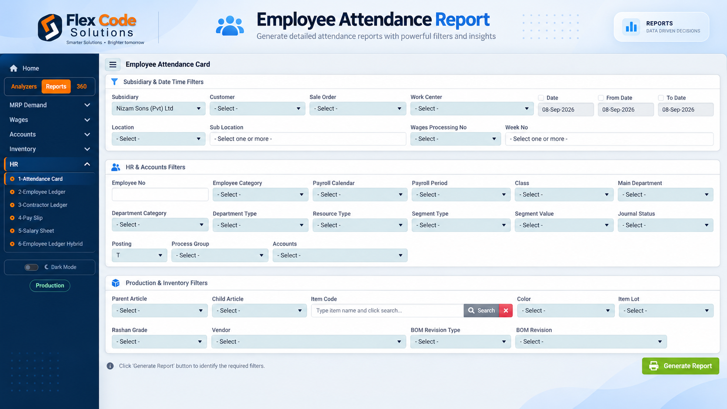Viewport: 727px width, 409px height.
Task: Open the Journal Status dropdown
Action: tap(665, 225)
